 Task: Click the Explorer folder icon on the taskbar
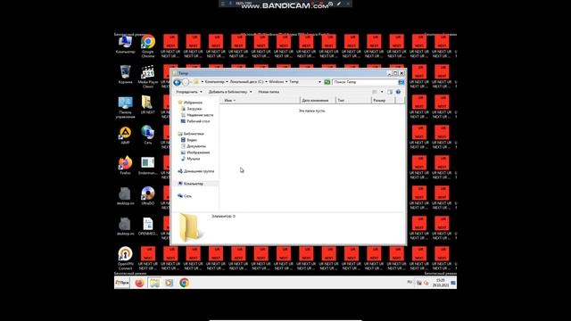[x=154, y=283]
